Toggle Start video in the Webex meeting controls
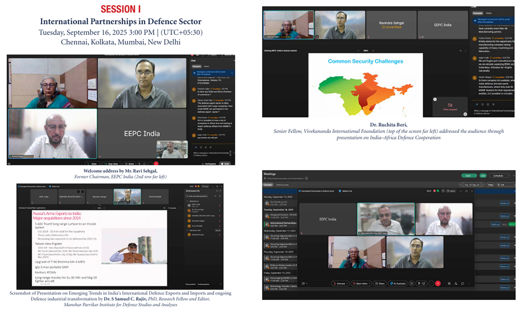The height and width of the screenshot is (311, 527). click(x=360, y=284)
